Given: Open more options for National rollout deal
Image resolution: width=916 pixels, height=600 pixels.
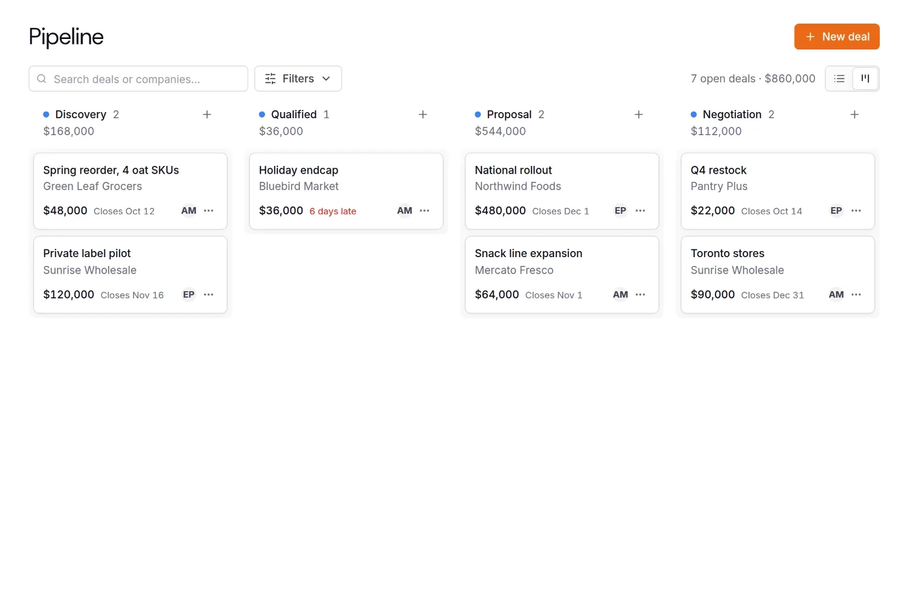Looking at the screenshot, I should pyautogui.click(x=640, y=210).
